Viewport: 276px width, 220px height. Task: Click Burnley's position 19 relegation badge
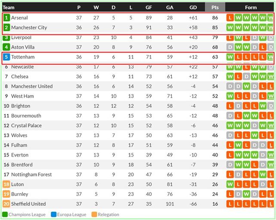click(x=6, y=194)
